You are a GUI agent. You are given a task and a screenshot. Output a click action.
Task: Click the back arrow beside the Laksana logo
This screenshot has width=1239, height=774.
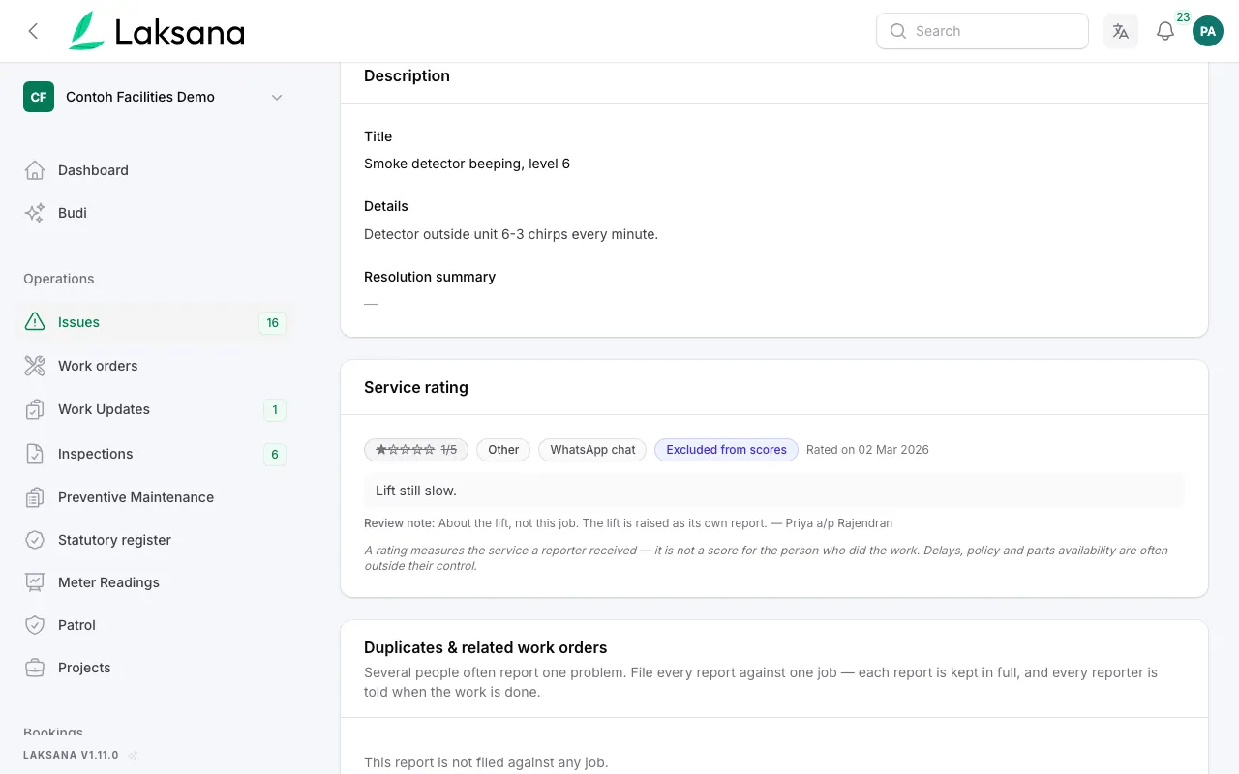(x=33, y=31)
